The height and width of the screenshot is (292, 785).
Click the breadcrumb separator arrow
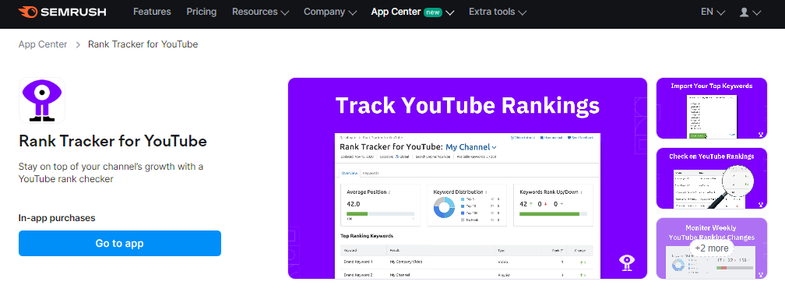click(78, 44)
